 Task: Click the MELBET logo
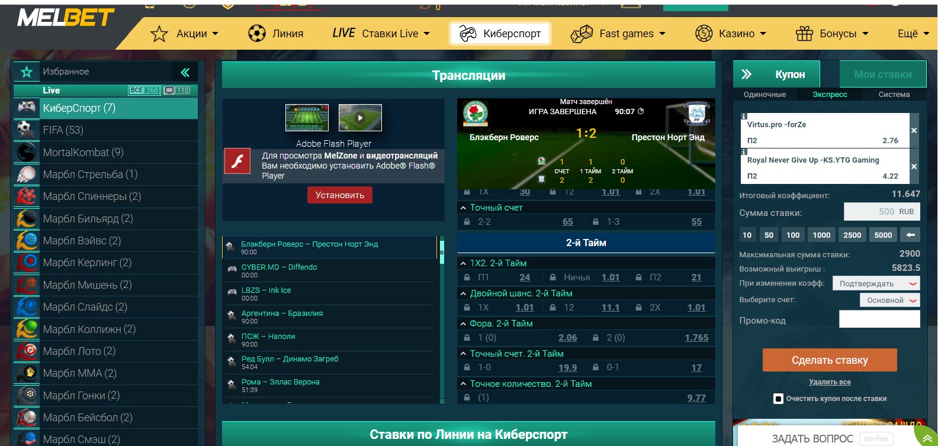click(x=66, y=18)
